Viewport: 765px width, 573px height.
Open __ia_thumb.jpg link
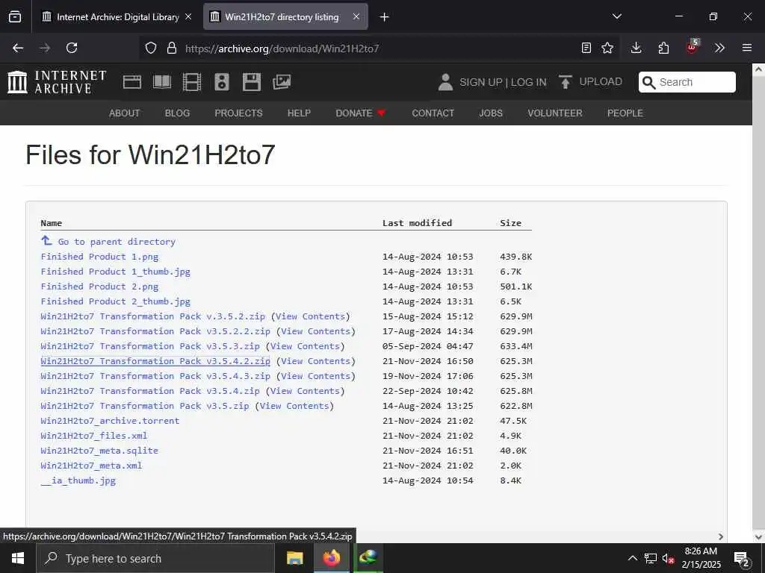click(x=78, y=480)
